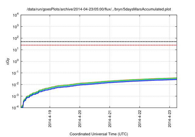195x137 pixels.
Task: Click the plot file path title
Action: click(99, 9)
